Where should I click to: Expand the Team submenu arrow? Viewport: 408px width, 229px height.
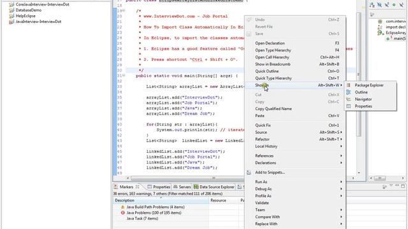tap(341, 210)
